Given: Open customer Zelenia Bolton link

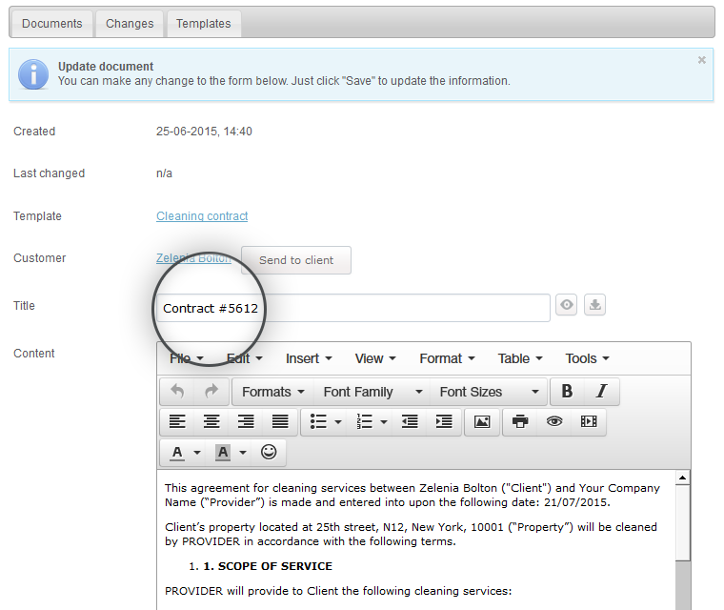Looking at the screenshot, I should (193, 258).
